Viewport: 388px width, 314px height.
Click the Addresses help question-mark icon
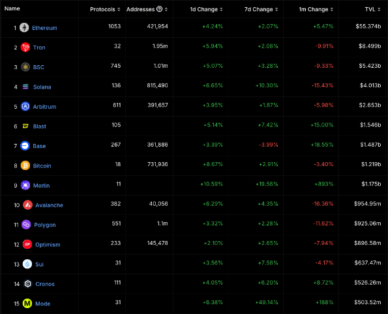[160, 9]
